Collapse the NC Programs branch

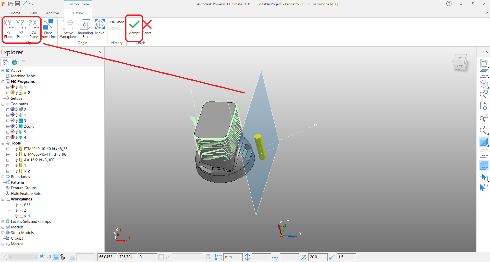click(3, 82)
